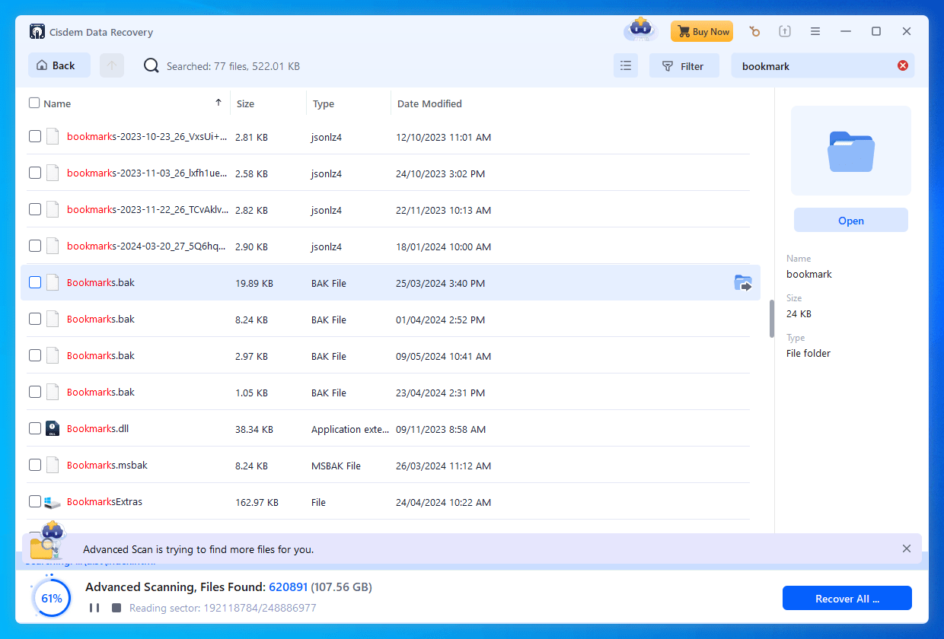Open the search magnifier icon

click(151, 65)
